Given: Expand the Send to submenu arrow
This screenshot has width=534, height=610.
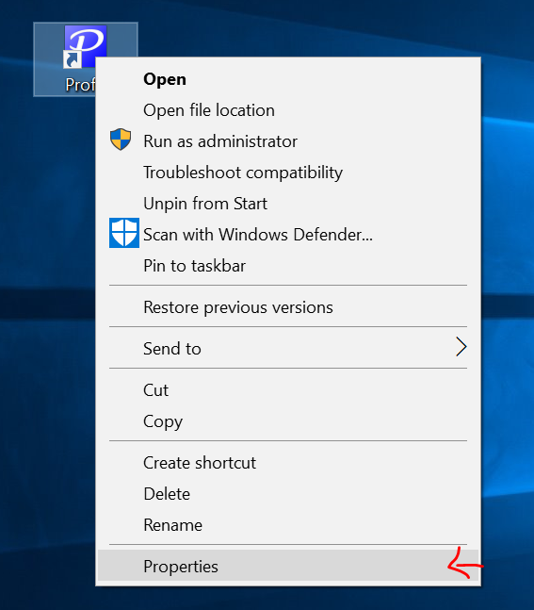Looking at the screenshot, I should (x=461, y=347).
